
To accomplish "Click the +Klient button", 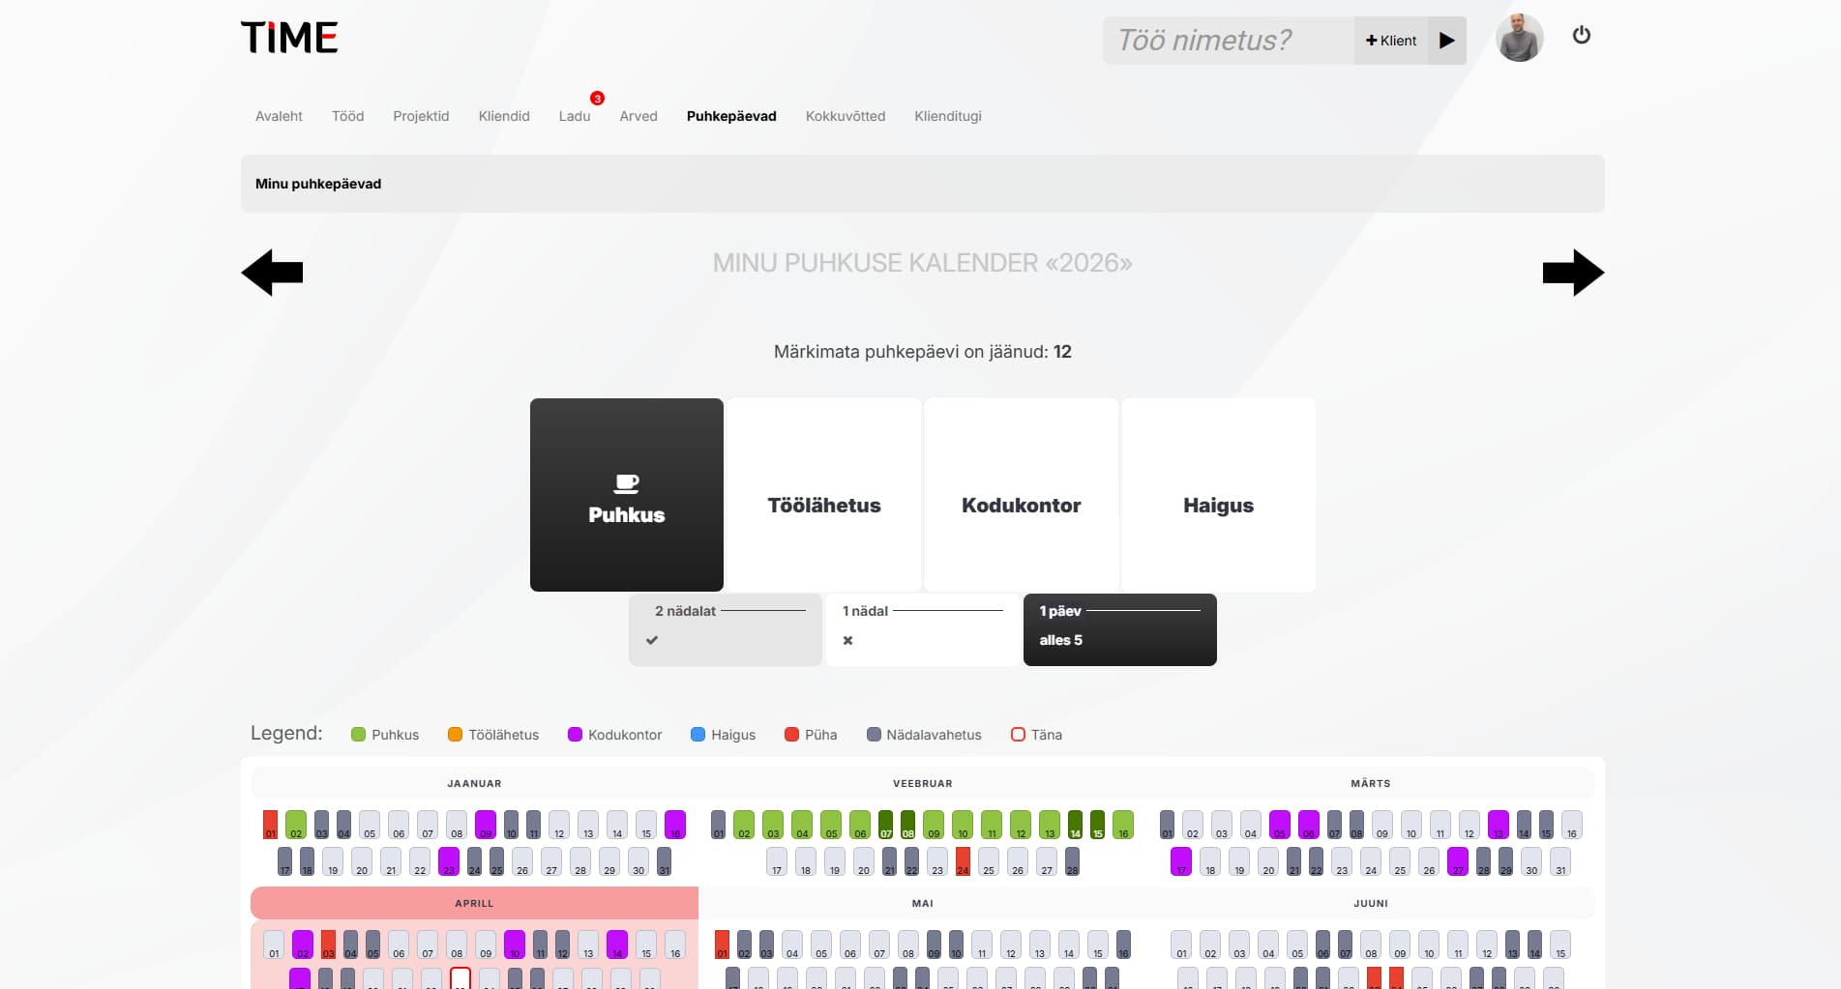I will (x=1390, y=41).
